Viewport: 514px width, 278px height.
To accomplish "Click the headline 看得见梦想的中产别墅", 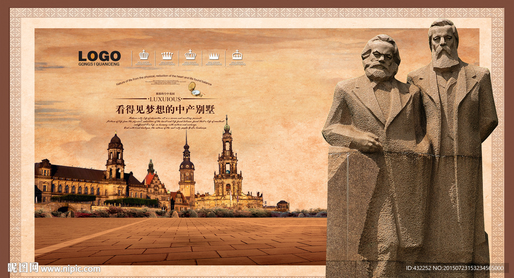I will pos(165,109).
